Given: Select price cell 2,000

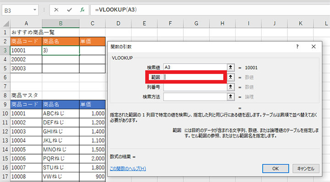Looking at the screenshot, I should [93, 159].
